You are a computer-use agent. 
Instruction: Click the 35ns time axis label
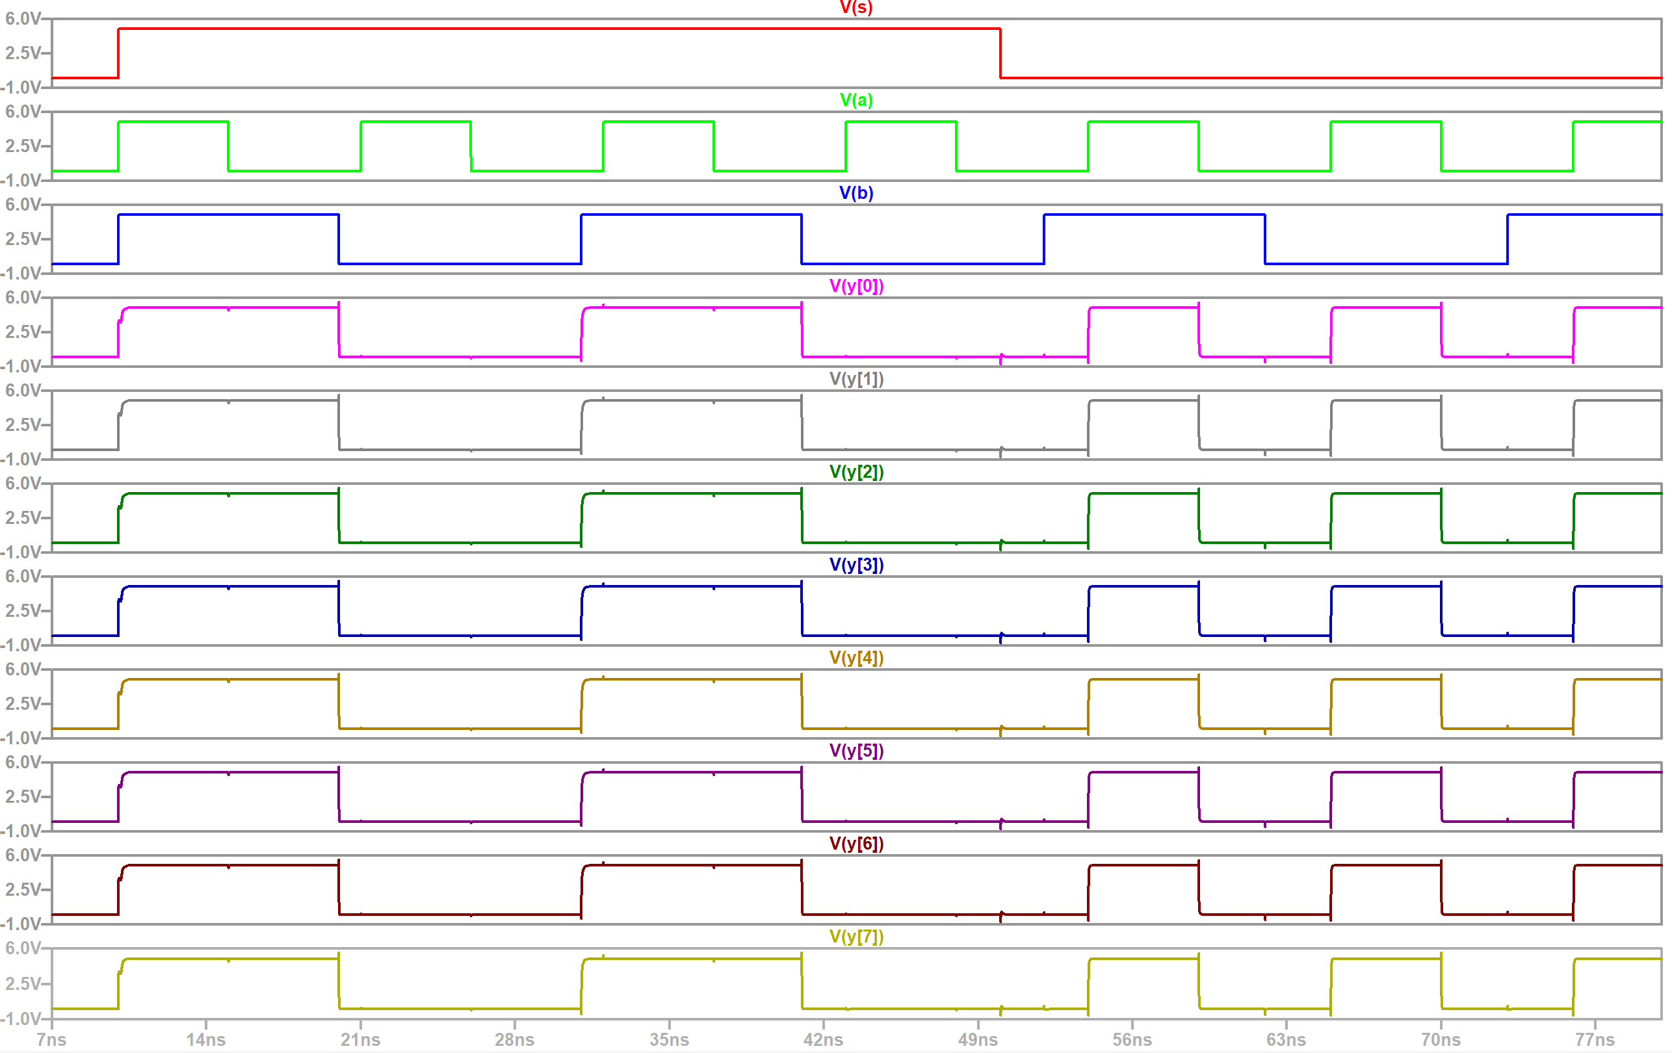[669, 1040]
